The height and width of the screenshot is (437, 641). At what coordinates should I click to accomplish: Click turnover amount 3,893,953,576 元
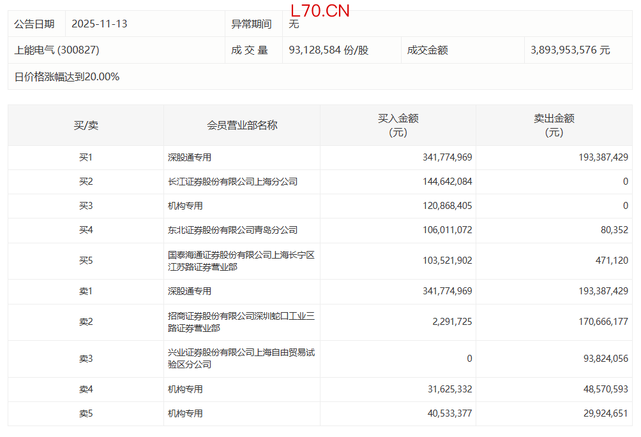click(x=570, y=50)
